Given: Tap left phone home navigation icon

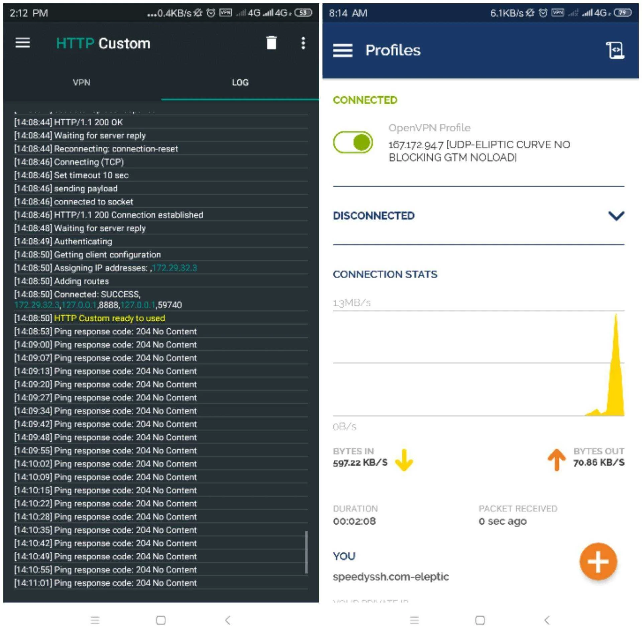Looking at the screenshot, I should [x=161, y=620].
